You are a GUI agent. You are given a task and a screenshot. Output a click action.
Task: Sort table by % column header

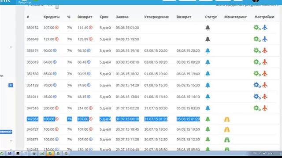69,17
